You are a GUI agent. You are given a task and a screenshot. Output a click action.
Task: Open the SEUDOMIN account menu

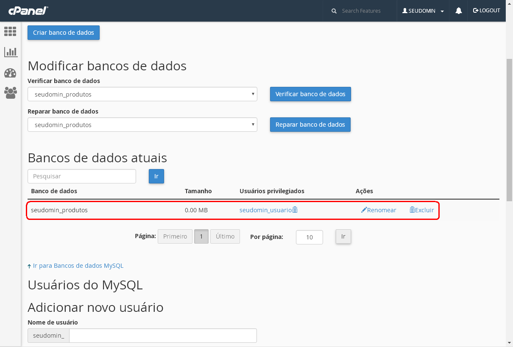[x=423, y=11]
